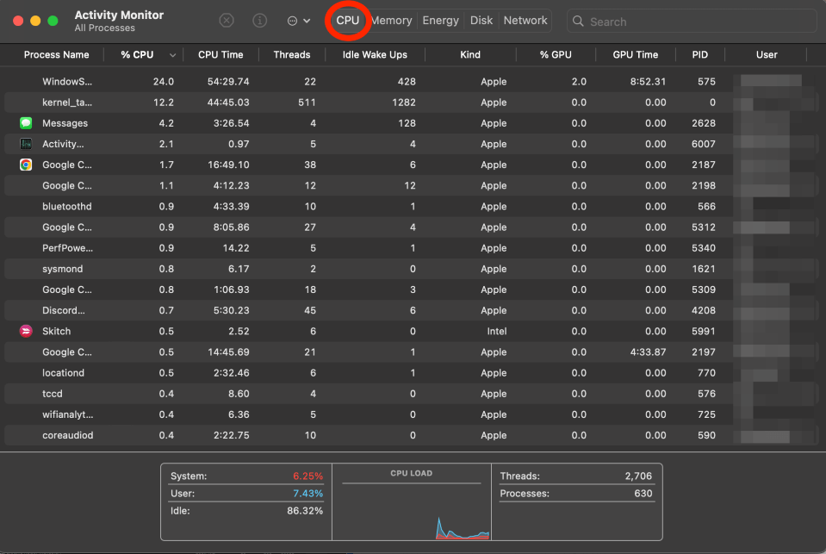Screen dimensions: 826x554
Task: Click the magnifying glass search icon
Action: click(578, 21)
